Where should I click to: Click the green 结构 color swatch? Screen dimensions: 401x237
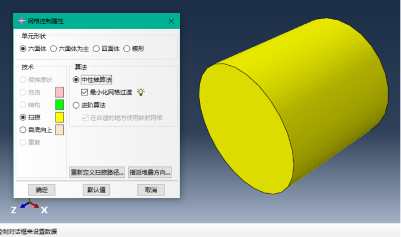click(x=60, y=105)
